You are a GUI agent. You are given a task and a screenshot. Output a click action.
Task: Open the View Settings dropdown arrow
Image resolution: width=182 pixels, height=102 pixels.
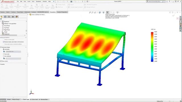[119, 12]
